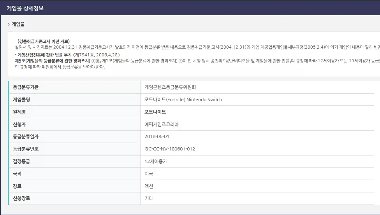Screen dimensions: 380x215
Task: Click the 제5조 경과조치 bold clause text
Action: click(53, 61)
